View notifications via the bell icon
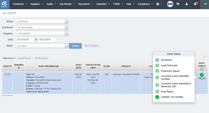The width and height of the screenshot is (209, 113). coord(195,4)
